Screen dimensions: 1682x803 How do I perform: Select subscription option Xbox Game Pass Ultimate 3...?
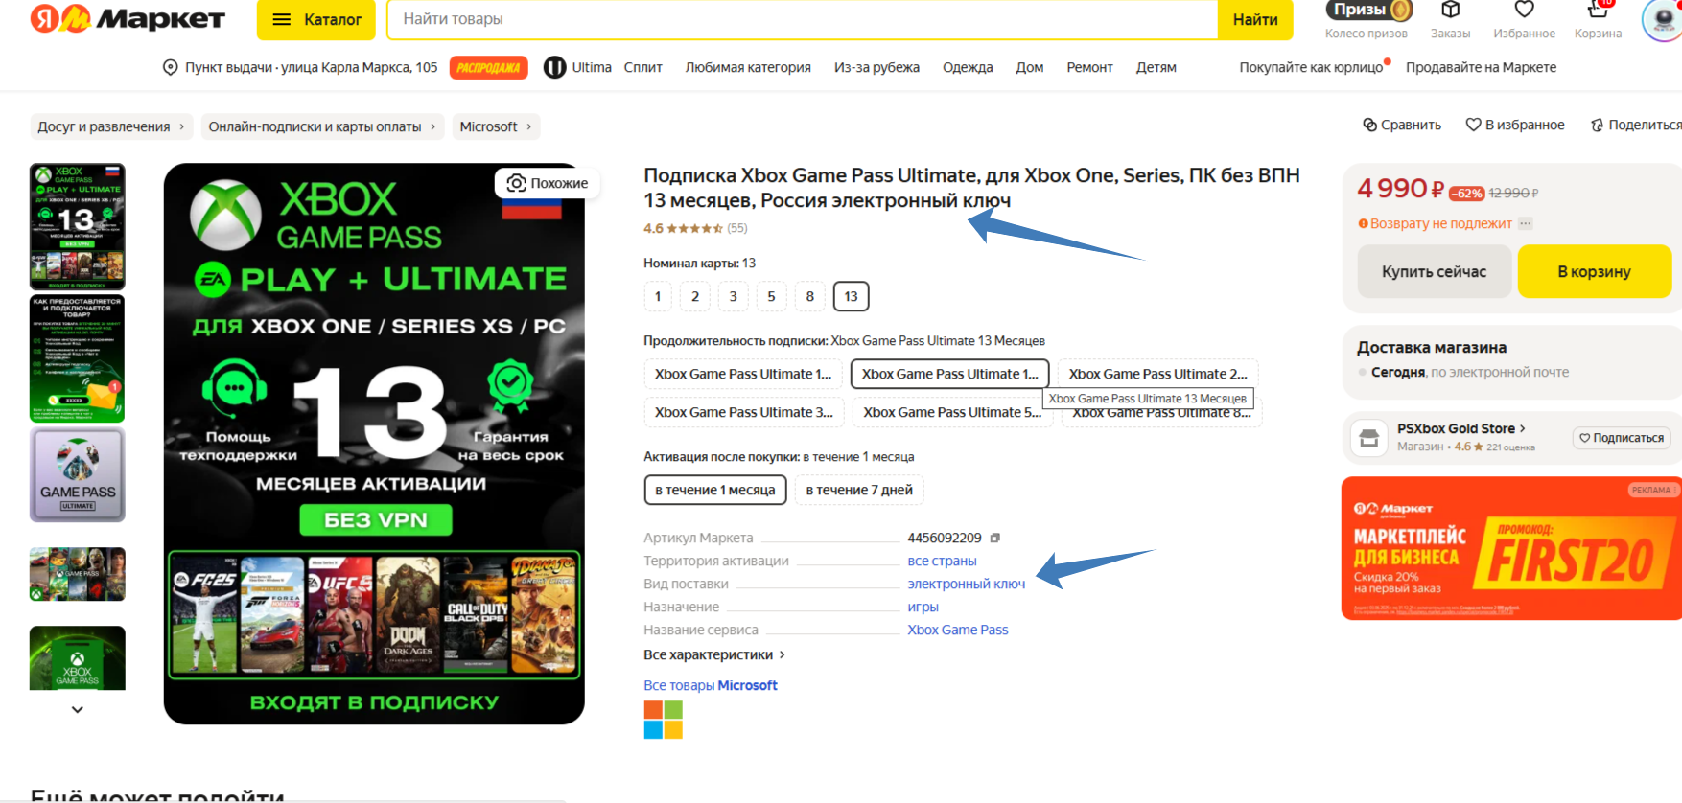coord(744,412)
